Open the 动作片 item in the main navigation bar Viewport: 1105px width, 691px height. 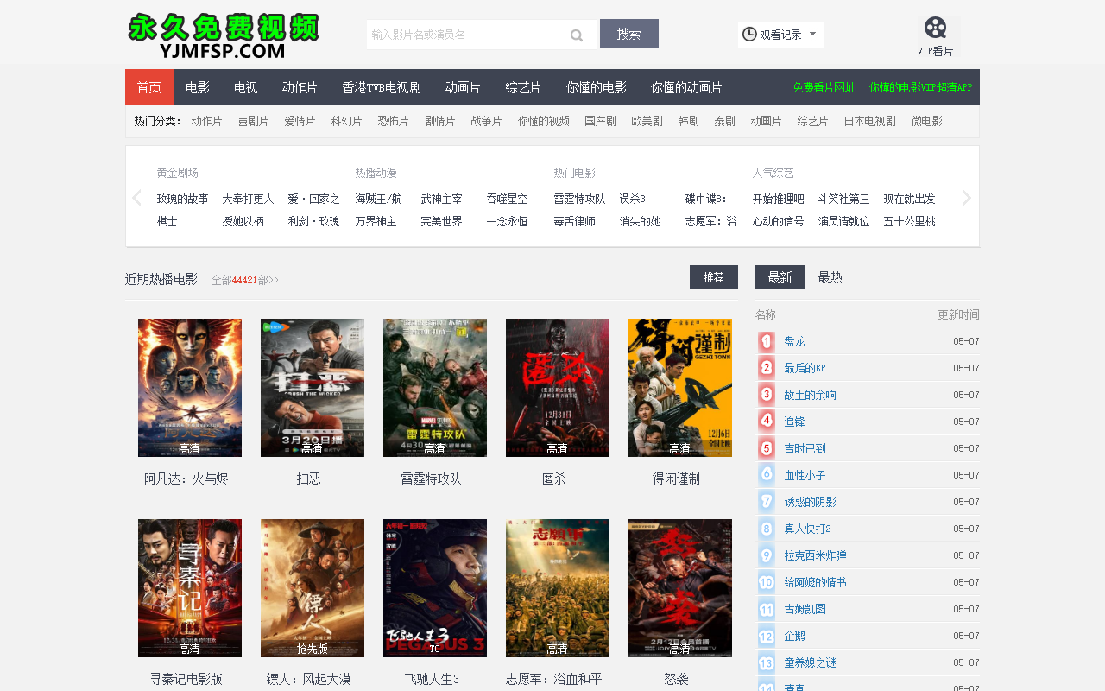coord(300,87)
